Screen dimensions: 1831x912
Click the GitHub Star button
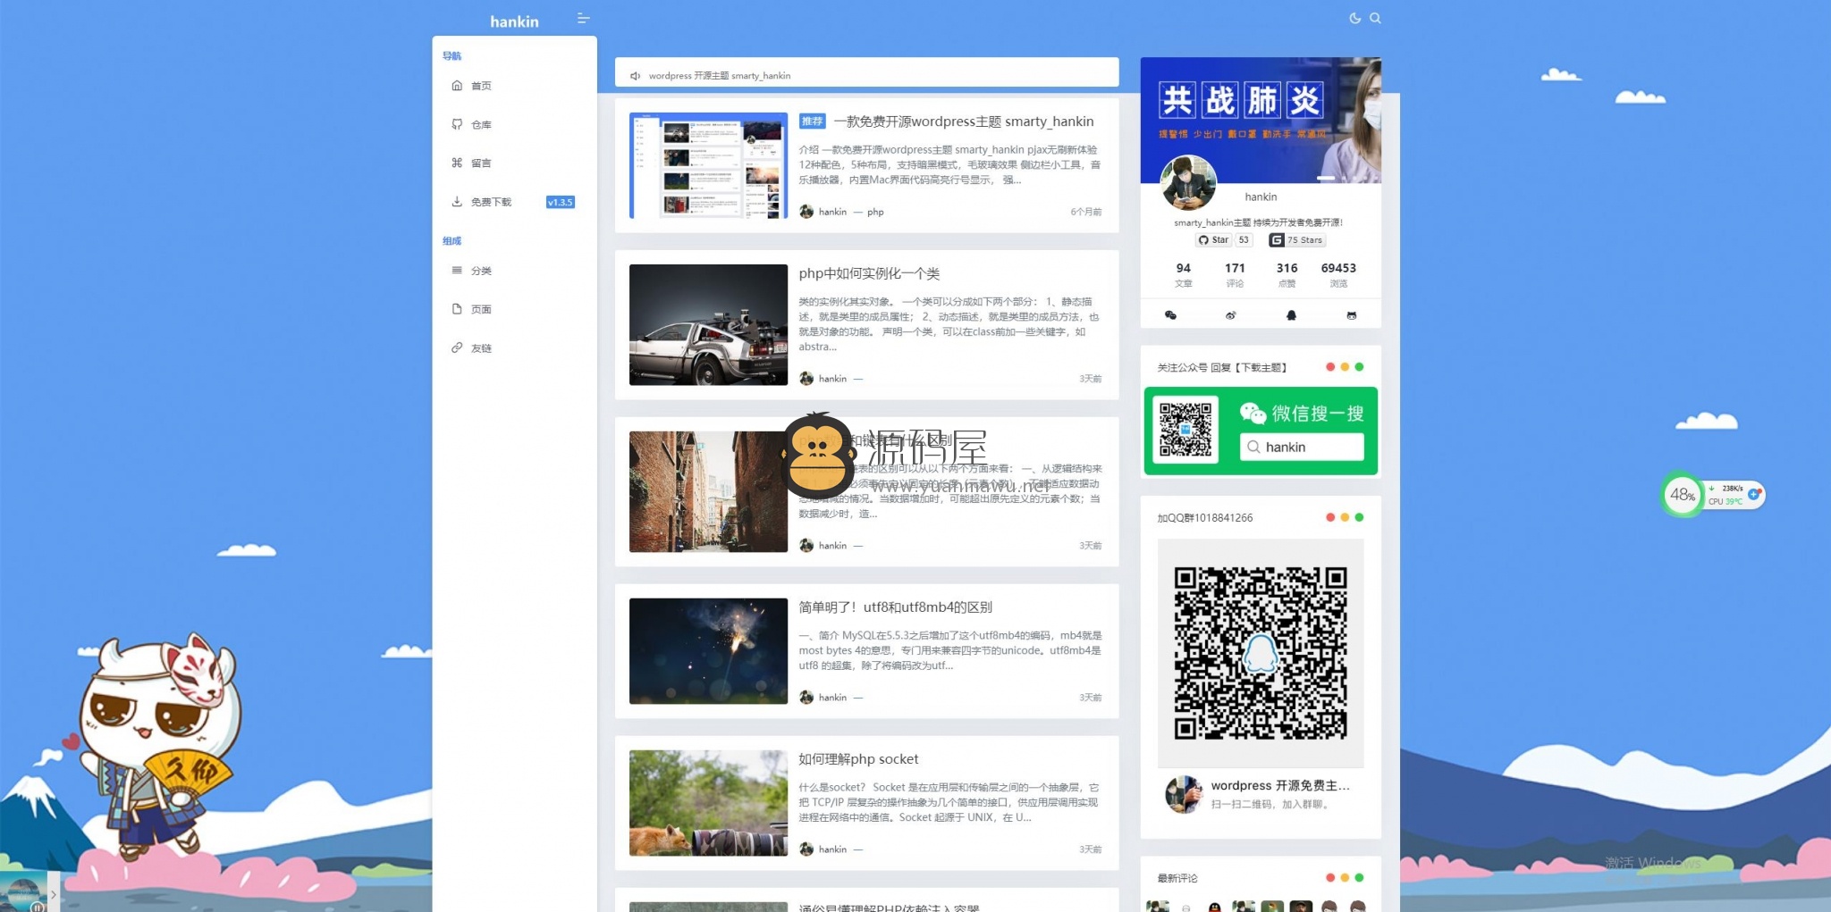coord(1213,240)
